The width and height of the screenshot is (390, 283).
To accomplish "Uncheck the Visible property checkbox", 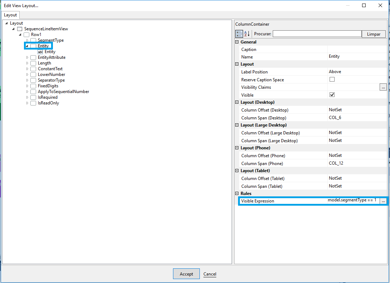I will (x=332, y=95).
